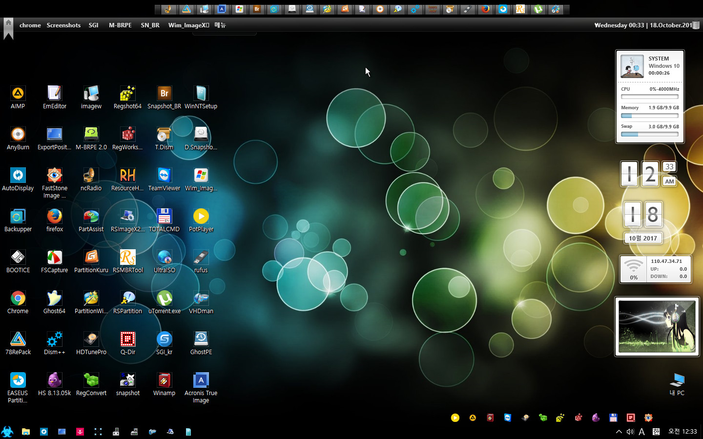Open the TeamViewer desktop icon

[165, 180]
